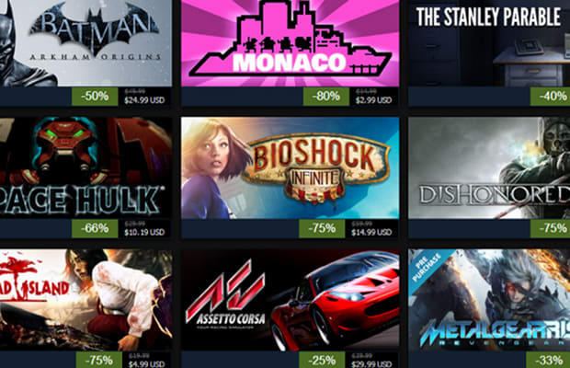The width and height of the screenshot is (570, 368).
Task: Click the $2.99 USD price for Monaco
Action: 373,100
